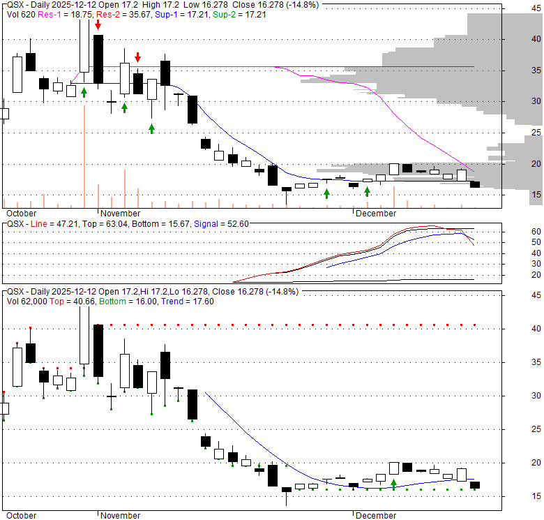544x520 pixels.
Task: Select the October label on the bottom chart axis
Action: coord(21,516)
